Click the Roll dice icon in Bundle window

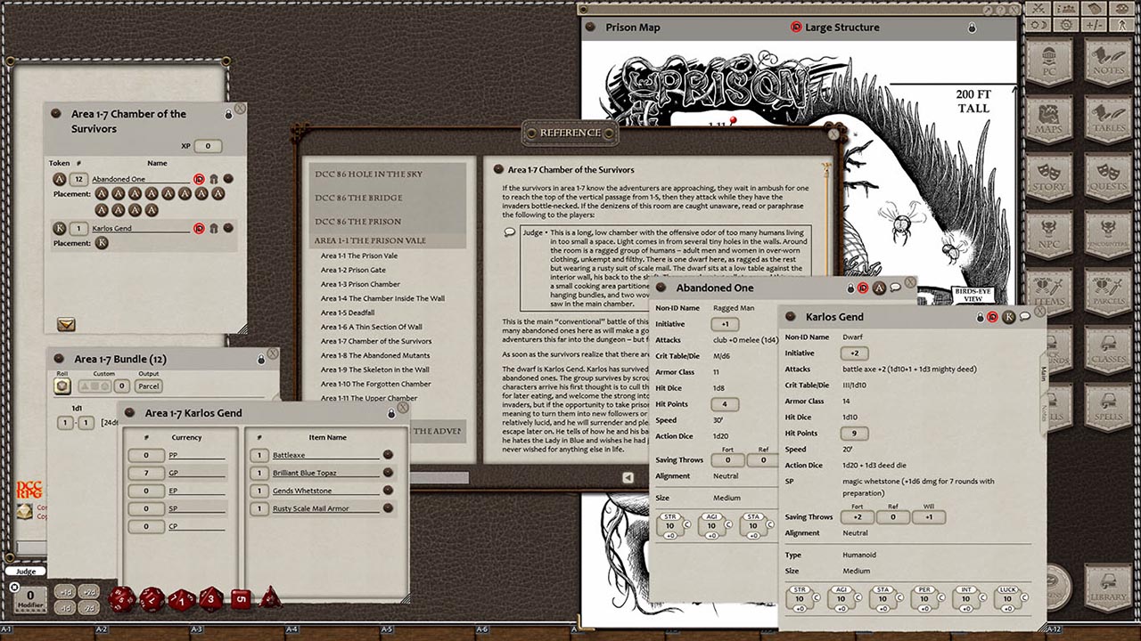click(62, 386)
